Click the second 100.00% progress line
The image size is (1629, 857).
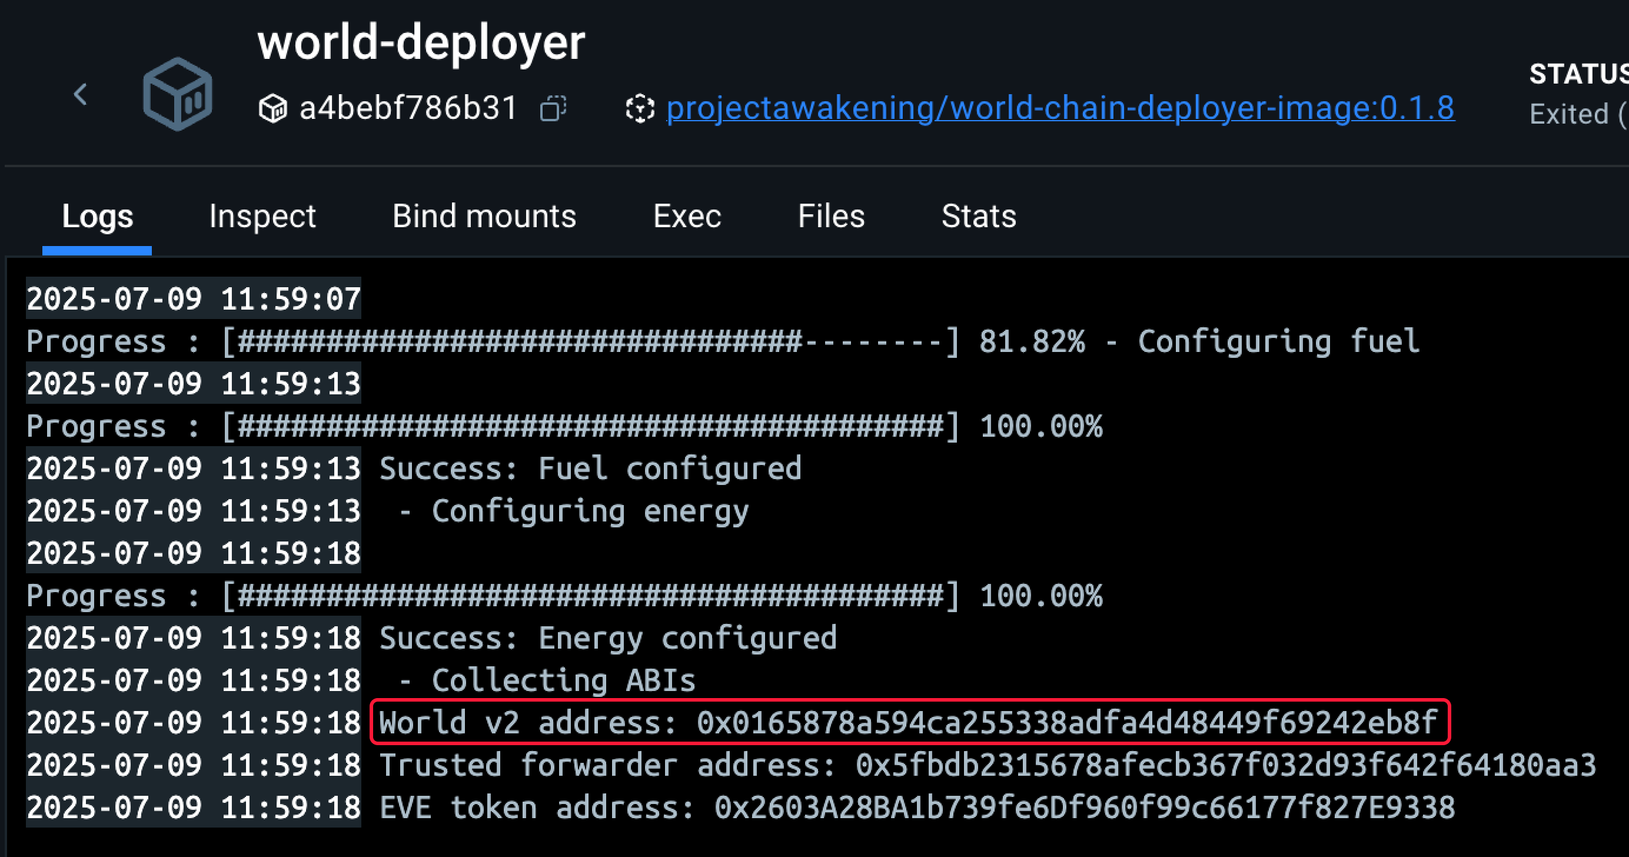(564, 596)
